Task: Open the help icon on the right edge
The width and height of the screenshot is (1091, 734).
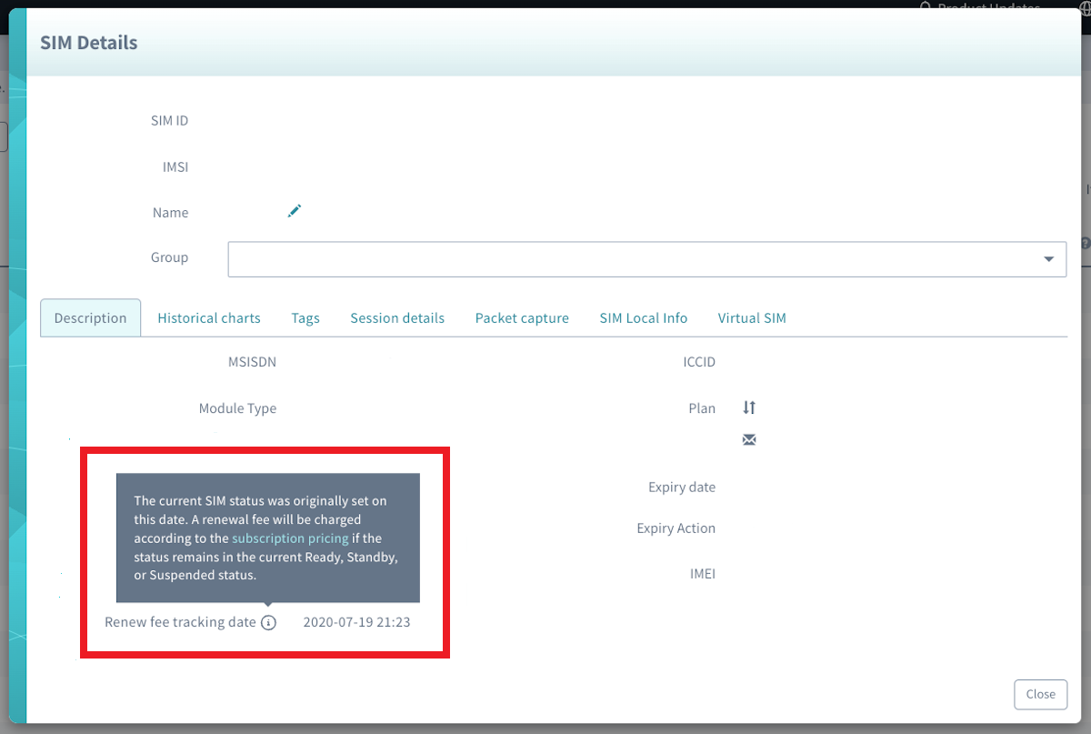Action: click(x=1085, y=243)
